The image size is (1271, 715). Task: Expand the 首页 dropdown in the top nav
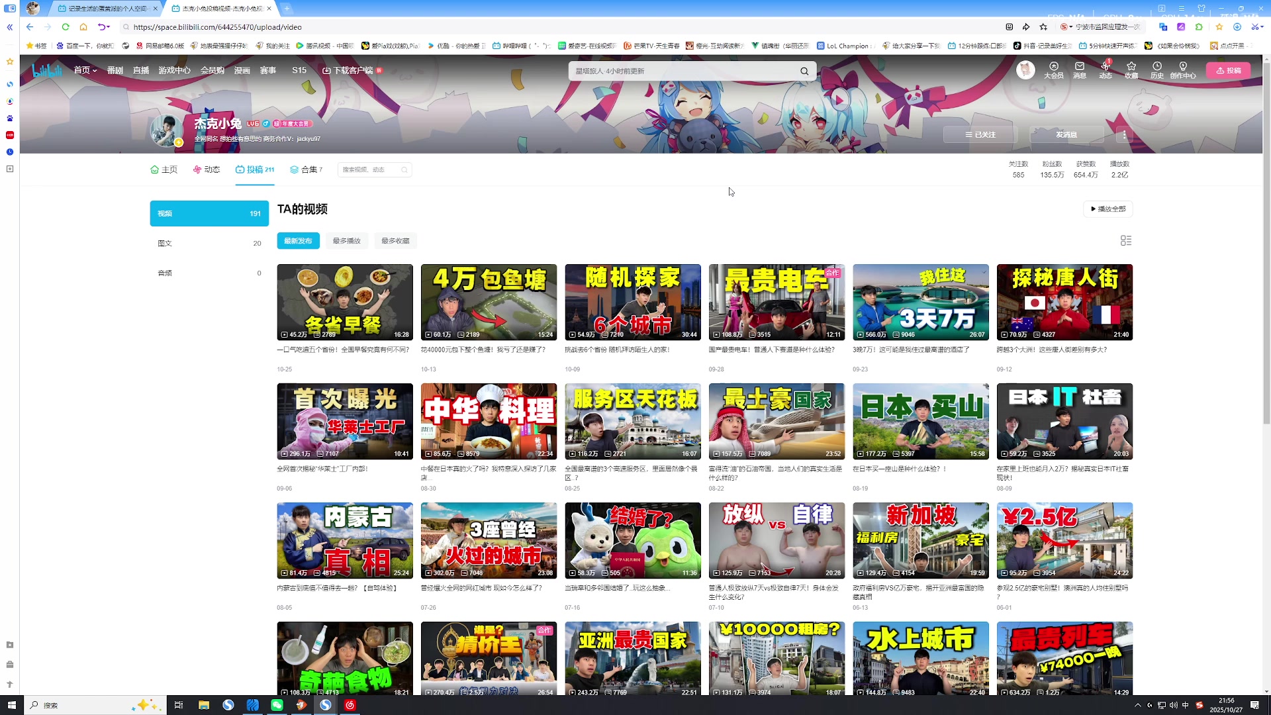click(85, 70)
